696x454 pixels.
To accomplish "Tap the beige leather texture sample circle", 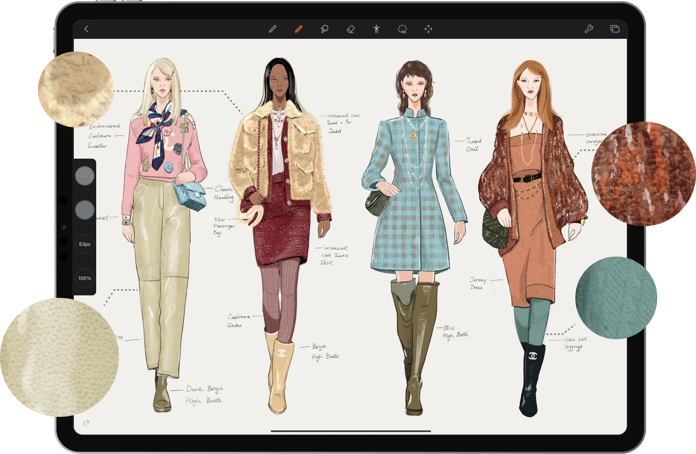I will 59,357.
